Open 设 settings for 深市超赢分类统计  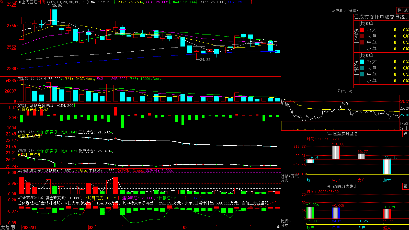(x=406, y=186)
